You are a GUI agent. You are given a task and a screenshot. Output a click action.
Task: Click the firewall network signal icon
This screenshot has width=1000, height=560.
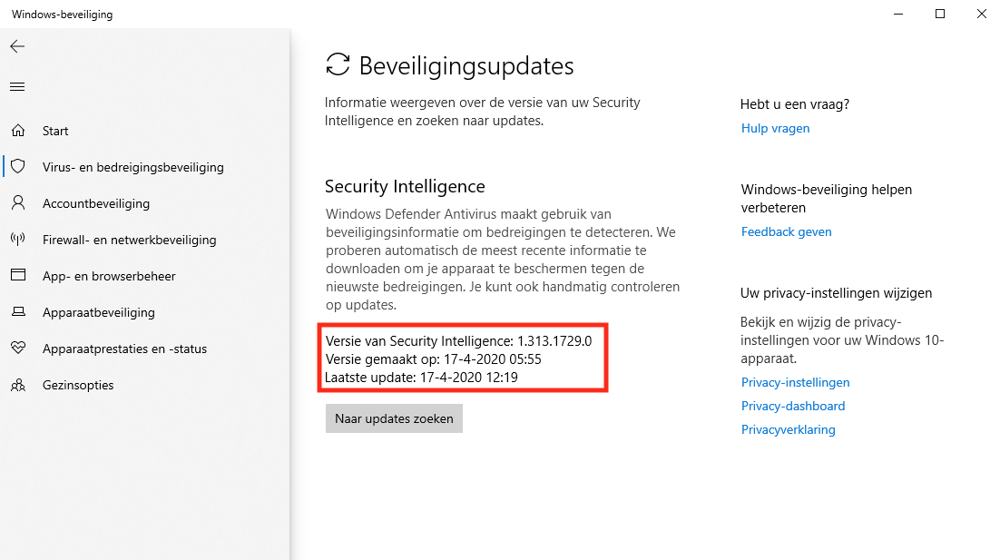tap(17, 240)
